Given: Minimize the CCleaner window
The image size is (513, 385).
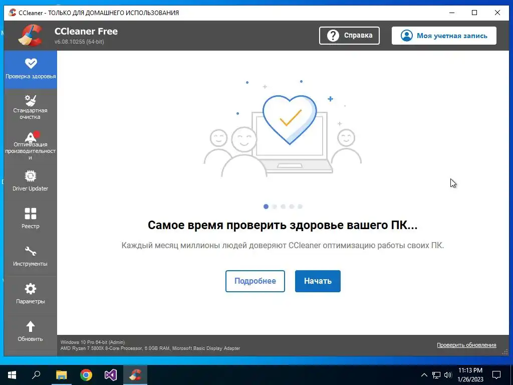Looking at the screenshot, I should tap(452, 13).
